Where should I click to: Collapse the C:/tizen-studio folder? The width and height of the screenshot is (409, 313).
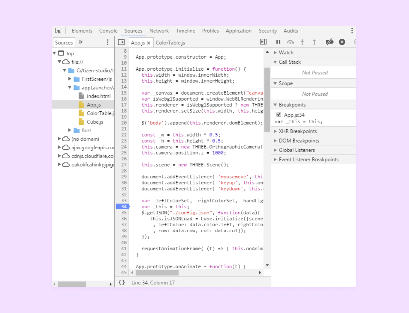pos(65,70)
